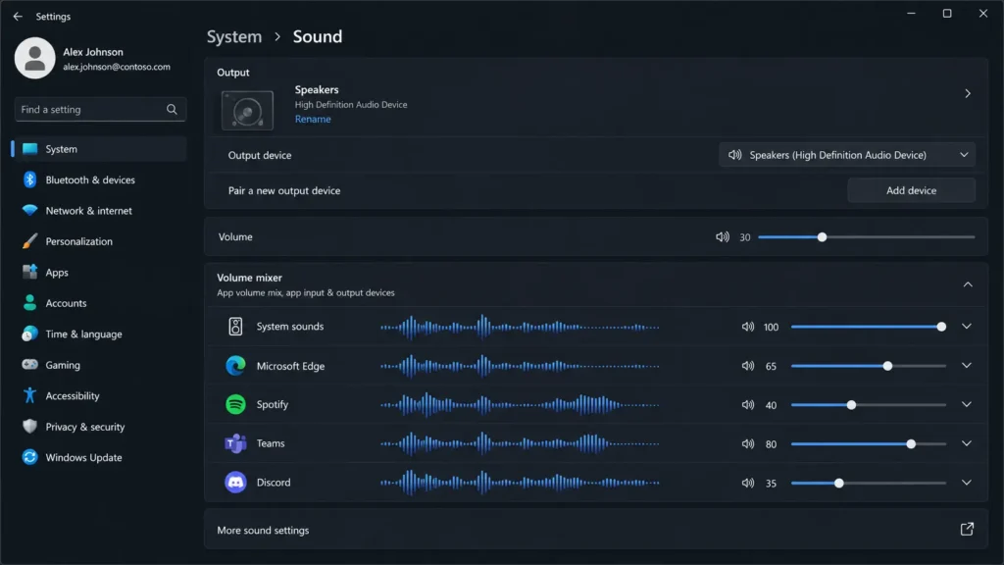The image size is (1004, 565).
Task: Click the master Volume slider
Action: tap(867, 237)
